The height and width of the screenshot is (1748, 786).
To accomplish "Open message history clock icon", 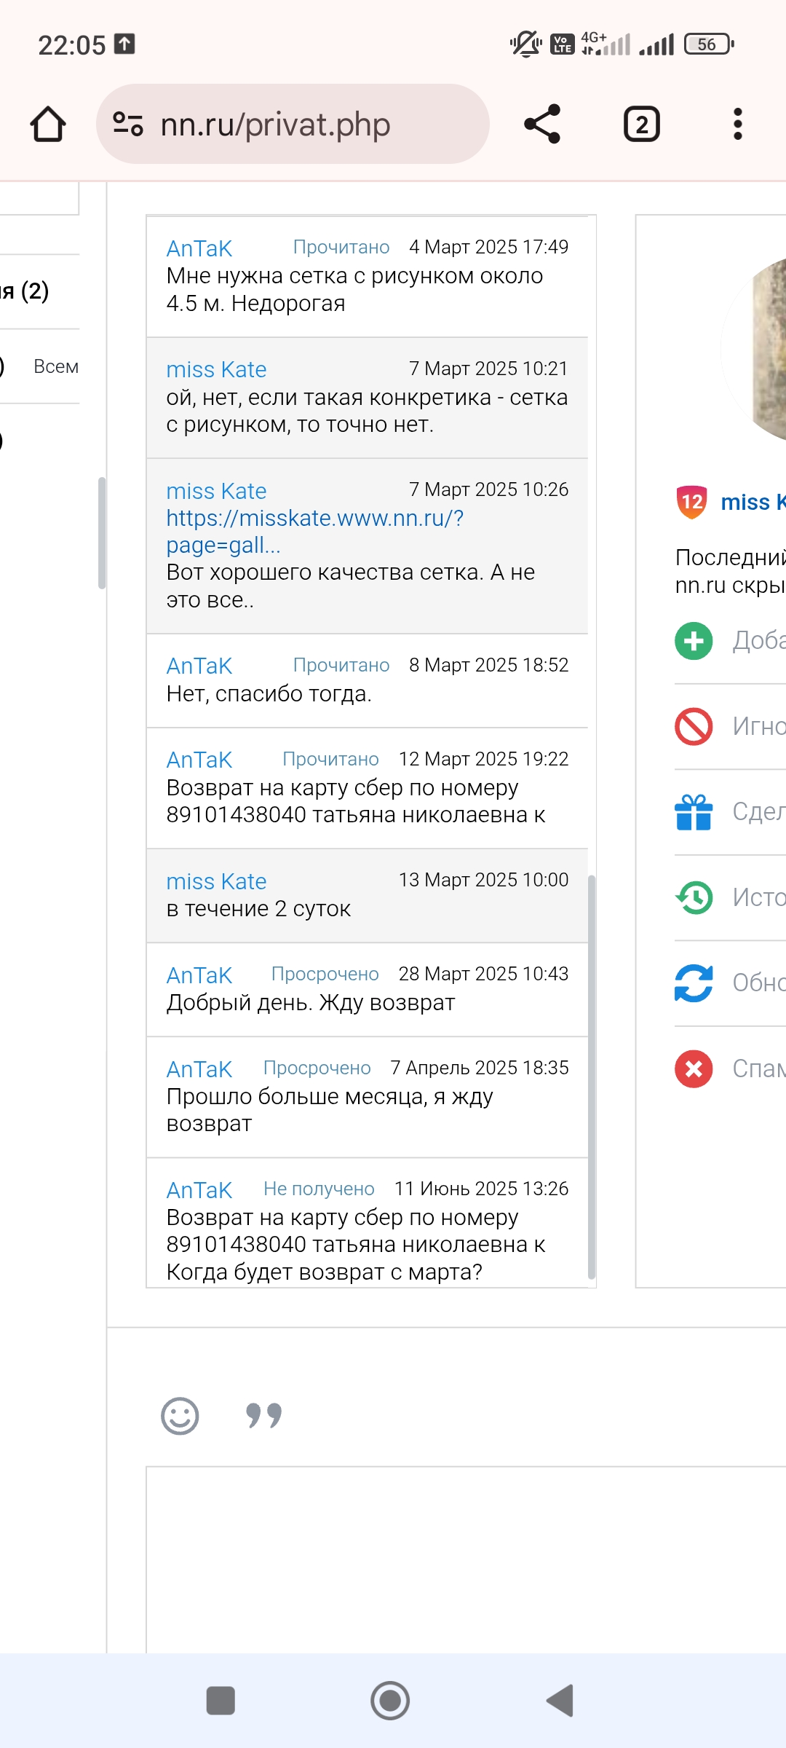I will coord(694,897).
